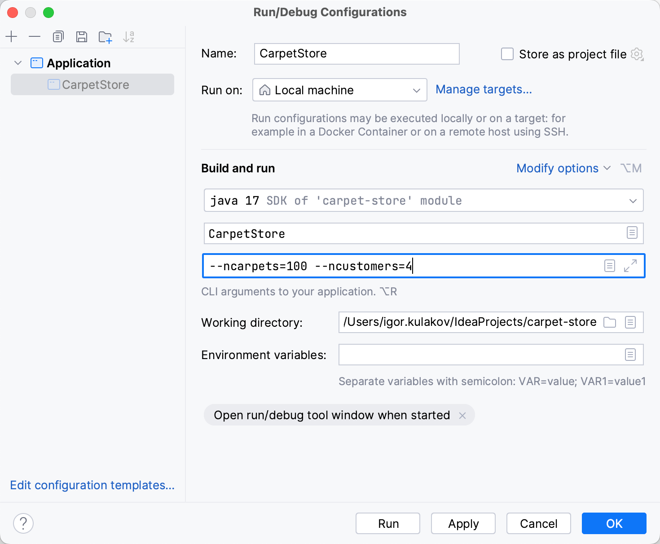Enable the Store as project file checkbox
660x544 pixels.
coord(507,54)
